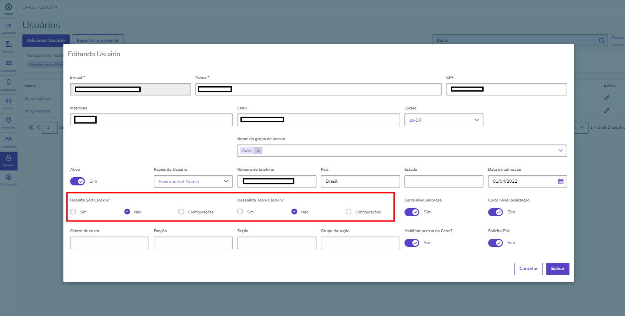Screen dimensions: 625x316
Task: Click the Ithalo Ambrisi name cell
Action: (37, 111)
